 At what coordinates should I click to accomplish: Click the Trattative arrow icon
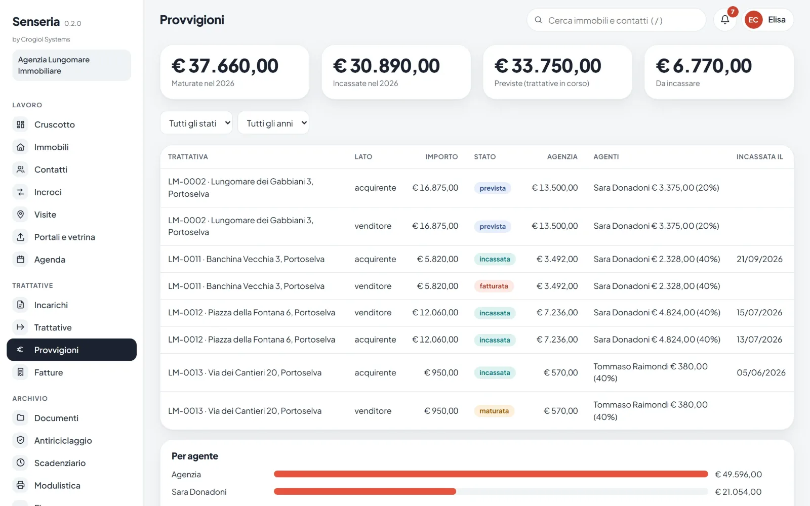tap(20, 327)
